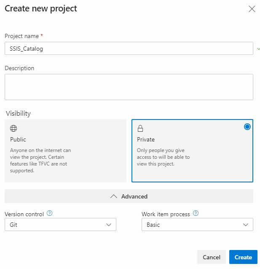Select the Private visibility radio button
Image resolution: width=260 pixels, height=269 pixels.
point(247,127)
